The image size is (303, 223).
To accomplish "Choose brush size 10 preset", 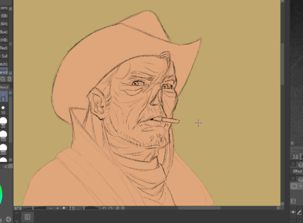I will coord(3,110).
